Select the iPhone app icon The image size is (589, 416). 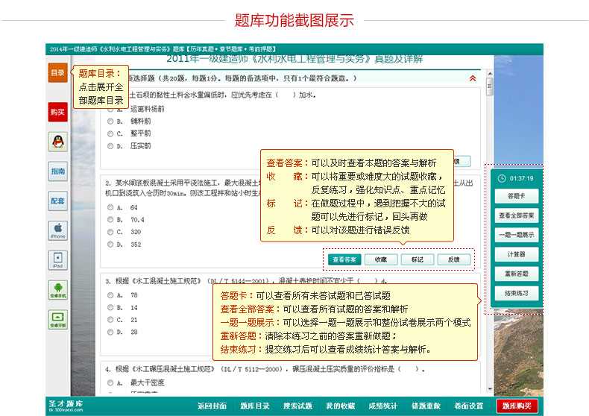click(57, 230)
